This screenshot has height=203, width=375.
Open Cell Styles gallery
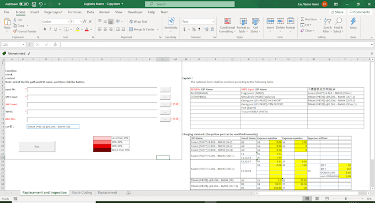(x=255, y=25)
